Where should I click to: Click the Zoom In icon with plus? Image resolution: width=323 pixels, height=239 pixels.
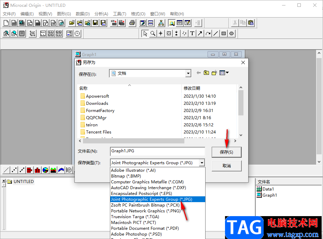click(x=6, y=33)
